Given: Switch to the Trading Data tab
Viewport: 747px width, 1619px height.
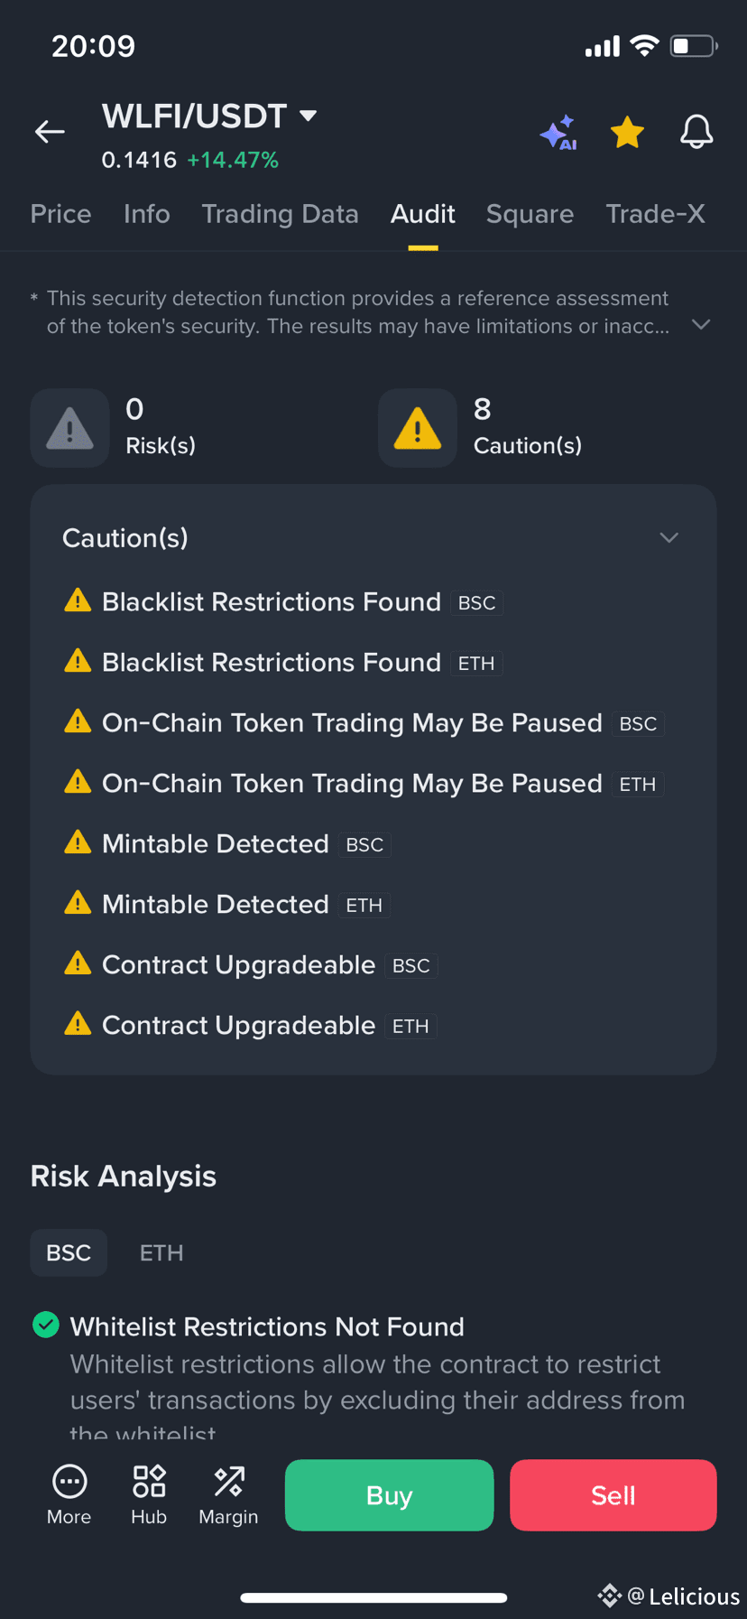Looking at the screenshot, I should [280, 214].
